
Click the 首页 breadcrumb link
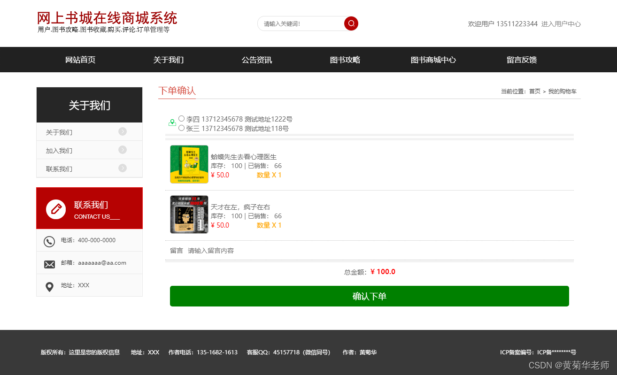click(x=535, y=91)
